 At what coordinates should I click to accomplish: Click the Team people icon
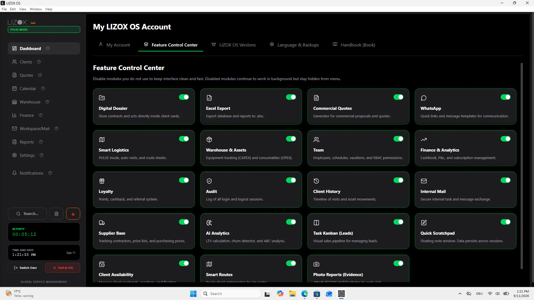pos(316,140)
